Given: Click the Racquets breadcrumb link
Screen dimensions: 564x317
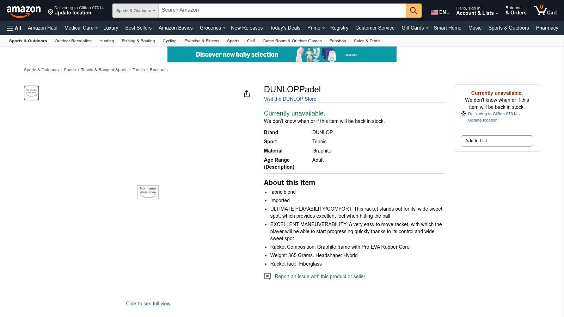Looking at the screenshot, I should click(x=159, y=70).
